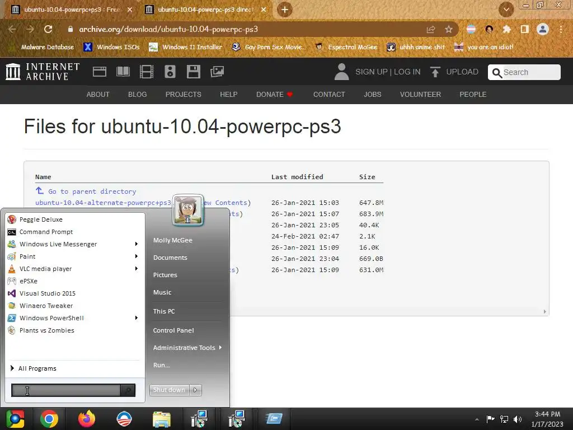Go forward in browser history
This screenshot has width=573, height=430.
click(x=30, y=29)
